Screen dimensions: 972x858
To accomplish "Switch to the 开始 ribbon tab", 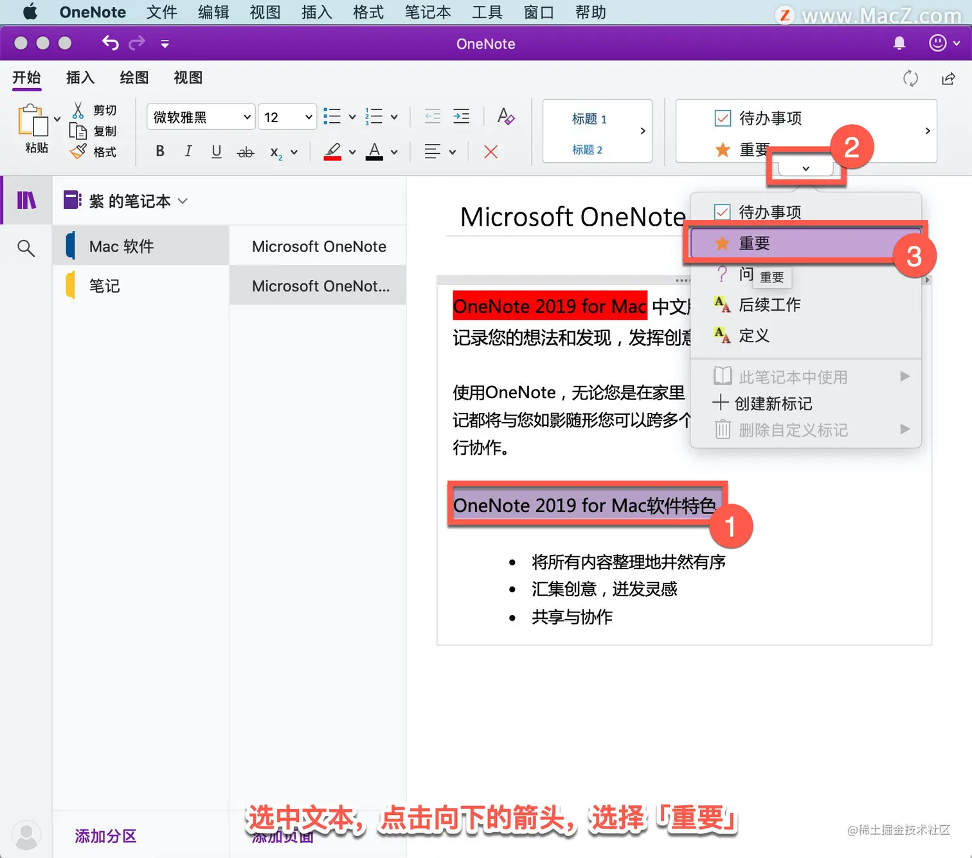I will click(26, 78).
